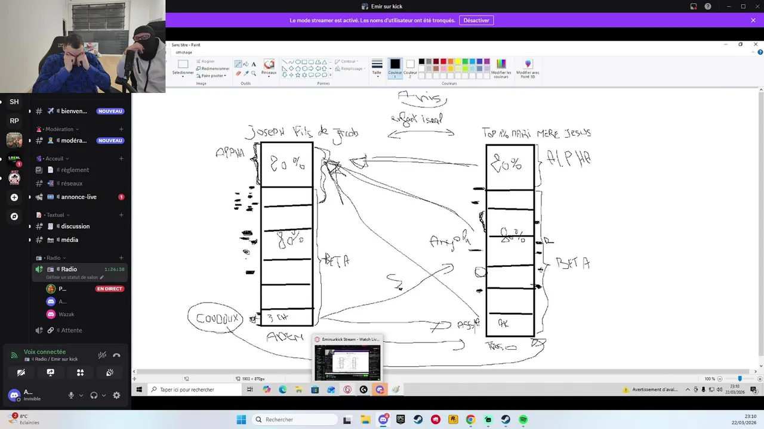Open Modifier avec Paint 3D

pos(528,69)
